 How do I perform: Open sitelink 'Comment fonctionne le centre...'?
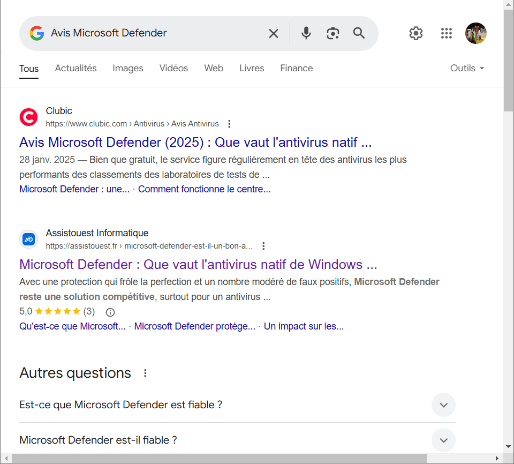[x=204, y=189]
